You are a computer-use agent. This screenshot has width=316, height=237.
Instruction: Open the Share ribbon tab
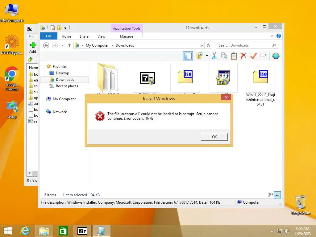tap(84, 36)
